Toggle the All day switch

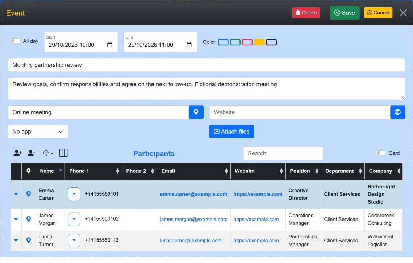coord(15,41)
